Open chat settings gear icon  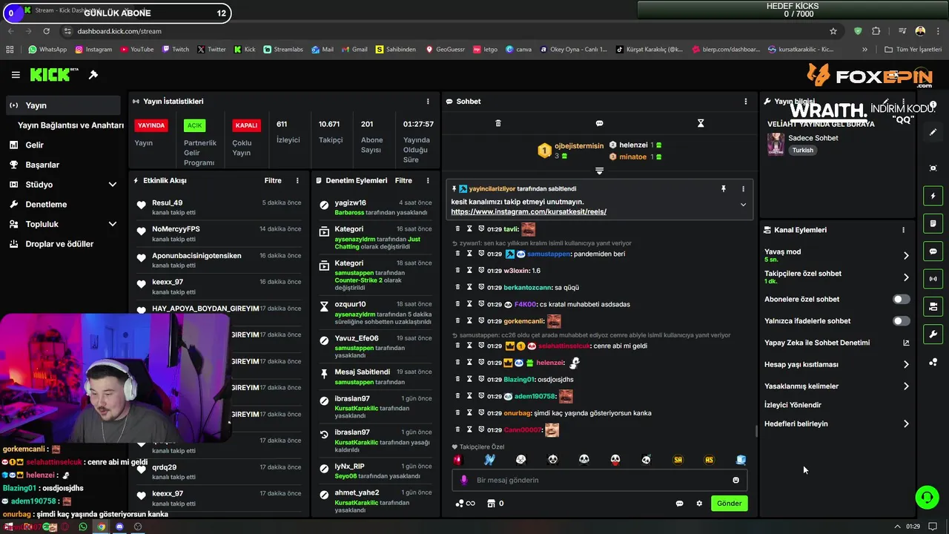699,504
